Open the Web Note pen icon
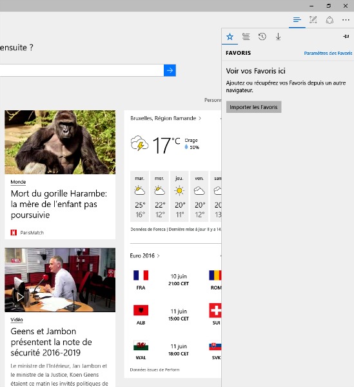This screenshot has width=354, height=387. (313, 20)
